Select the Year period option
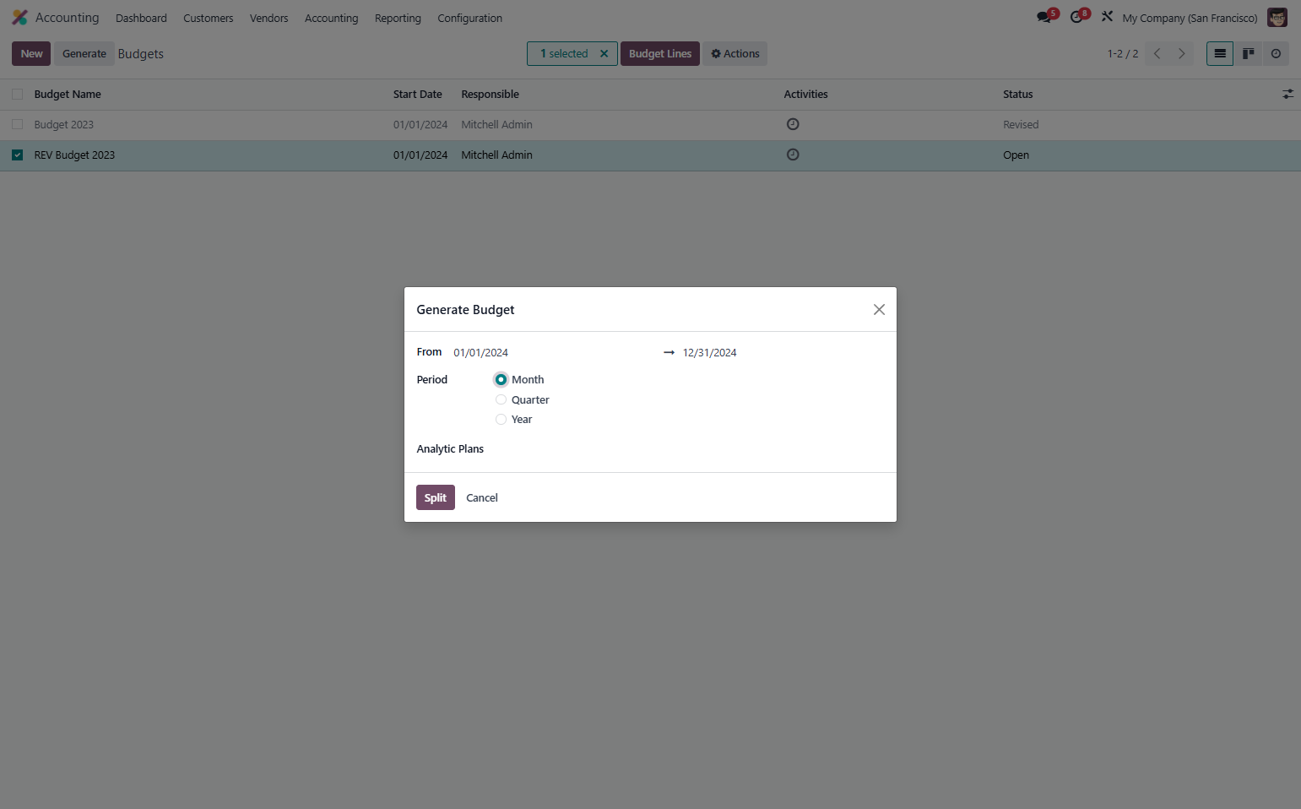 (501, 419)
